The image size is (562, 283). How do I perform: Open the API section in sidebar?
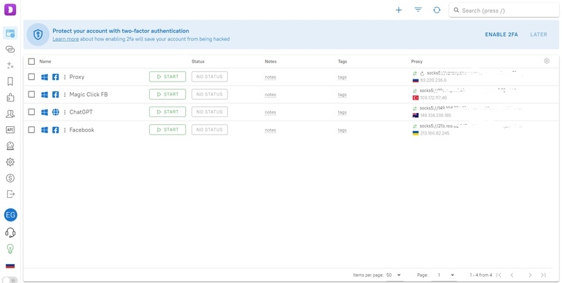10,130
